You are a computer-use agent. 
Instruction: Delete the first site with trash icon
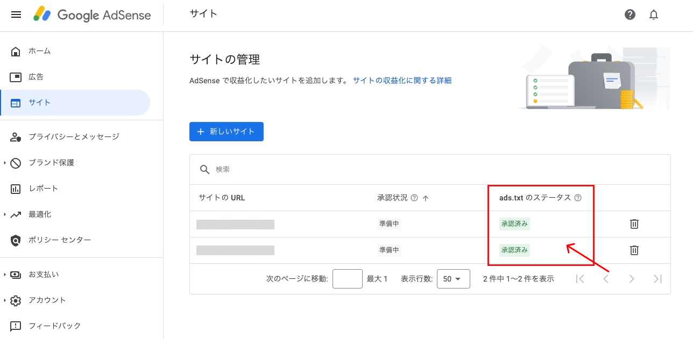tap(634, 224)
